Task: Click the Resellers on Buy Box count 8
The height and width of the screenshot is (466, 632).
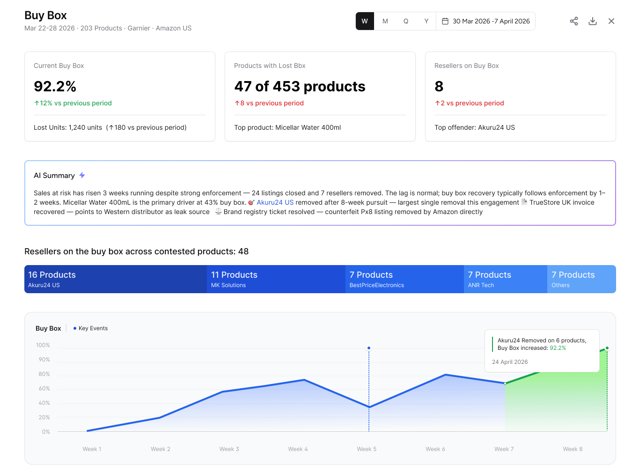Action: [x=439, y=87]
